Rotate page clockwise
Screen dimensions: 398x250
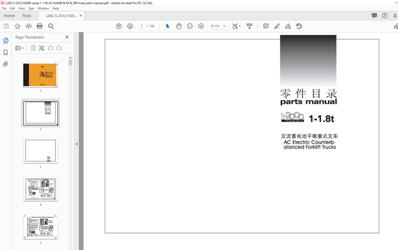tap(59, 48)
